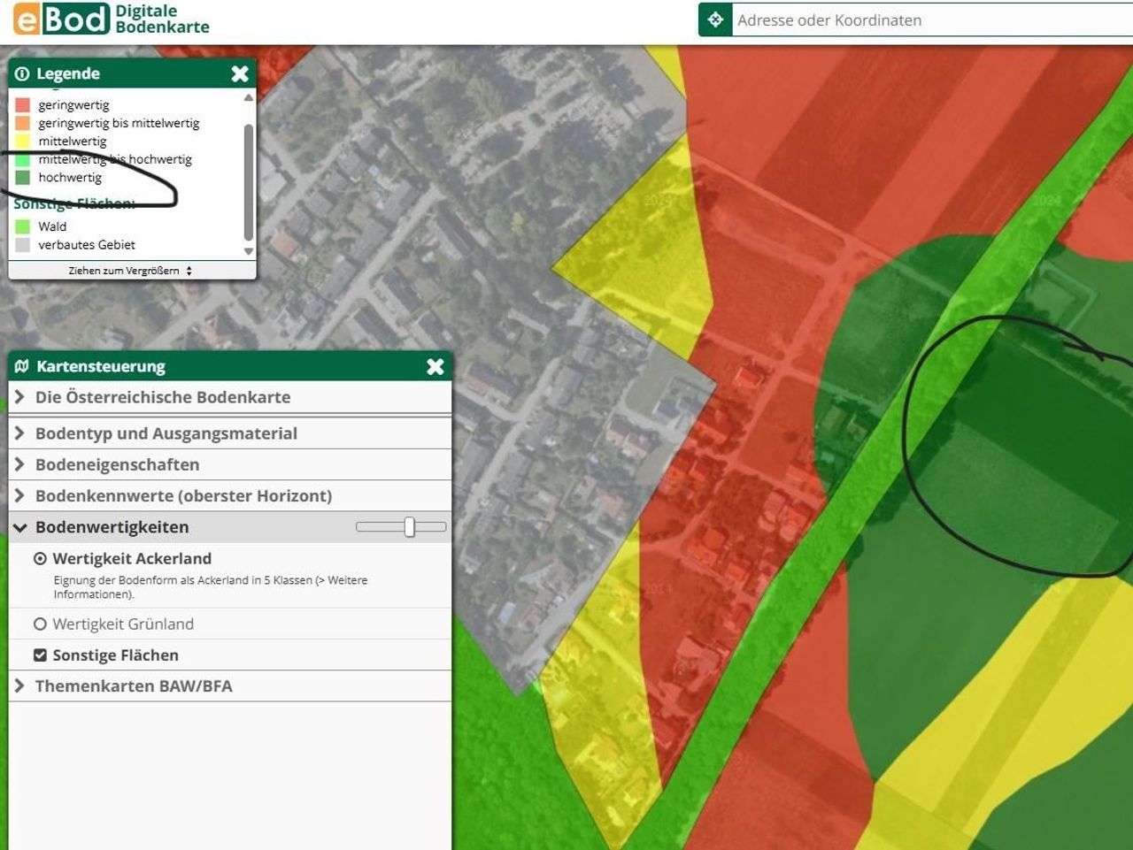Click the Wald light green legend swatch

point(23,226)
